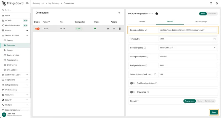Image resolution: width=221 pixels, height=118 pixels.
Task: Open OTA updates page
Action: click(15, 70)
